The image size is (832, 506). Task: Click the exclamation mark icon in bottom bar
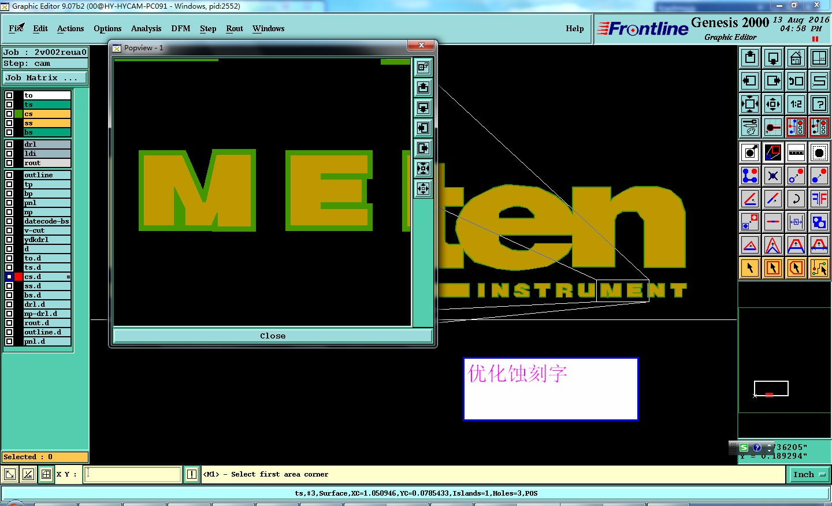coord(192,475)
